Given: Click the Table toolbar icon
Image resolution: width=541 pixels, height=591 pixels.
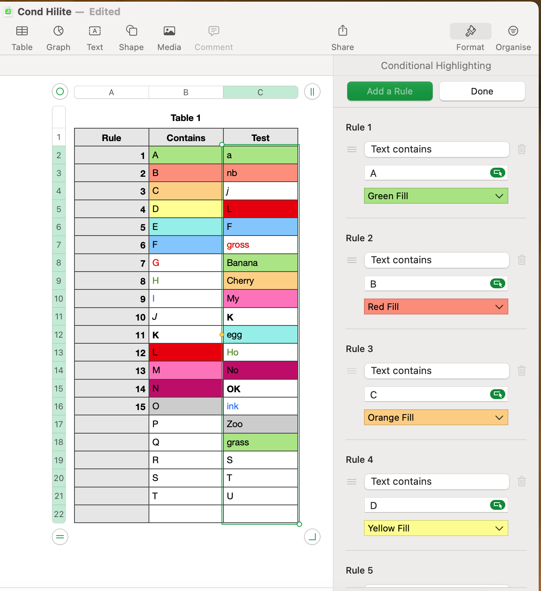Looking at the screenshot, I should tap(22, 31).
